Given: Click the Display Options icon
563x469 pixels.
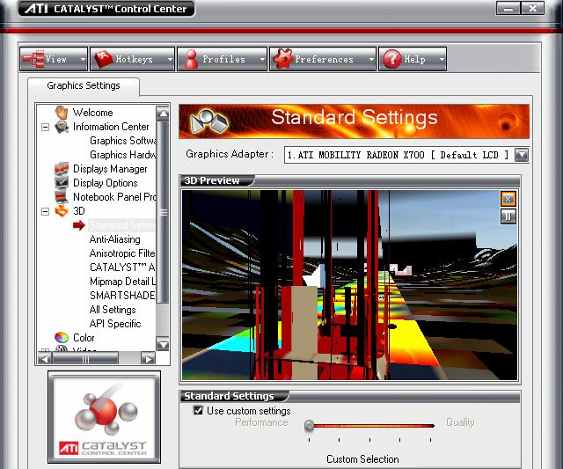Looking at the screenshot, I should [62, 183].
